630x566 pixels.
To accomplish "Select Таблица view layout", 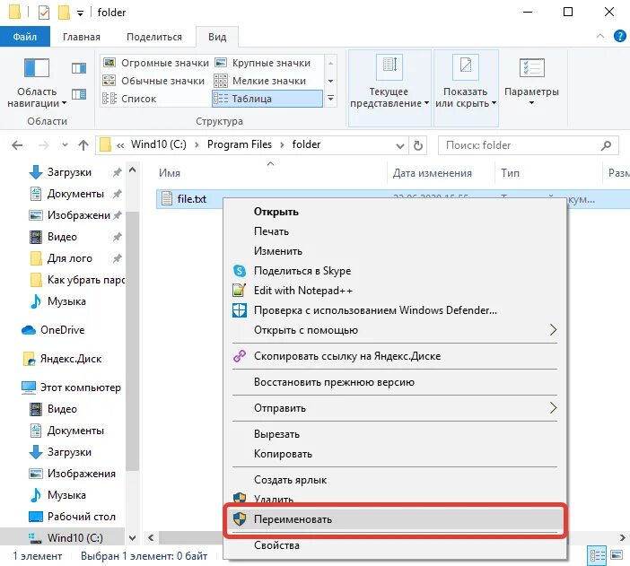I will pos(267,99).
